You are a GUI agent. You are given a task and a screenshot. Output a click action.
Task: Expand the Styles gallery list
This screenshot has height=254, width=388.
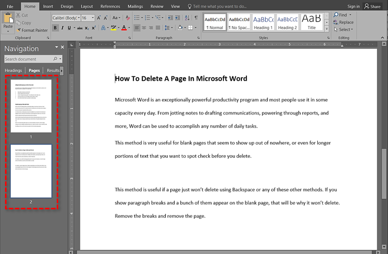(327, 29)
